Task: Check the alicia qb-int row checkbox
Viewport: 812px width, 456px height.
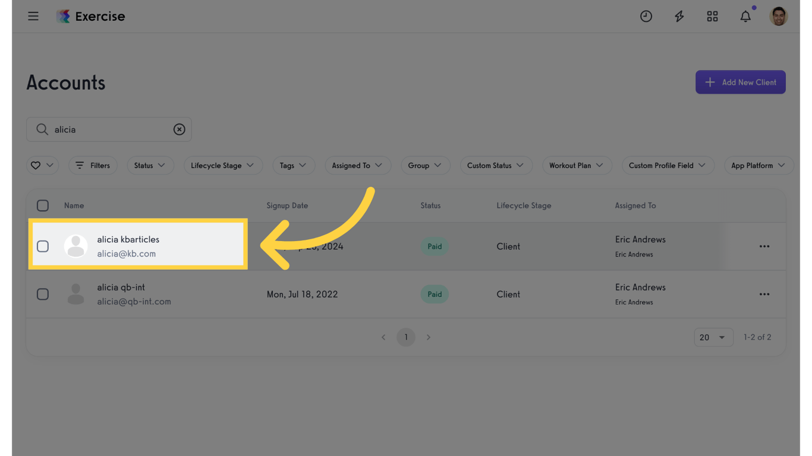Action: [x=43, y=294]
